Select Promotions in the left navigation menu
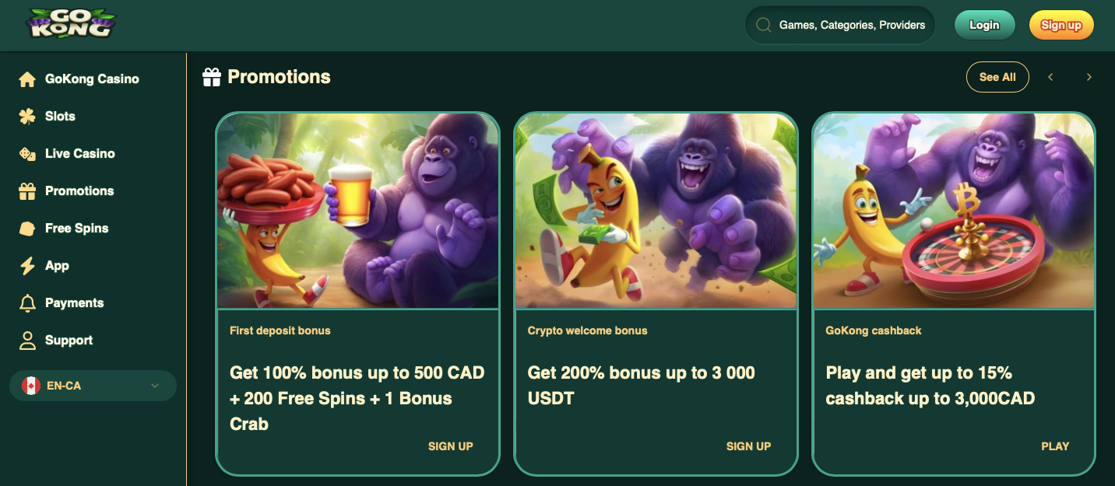 pos(80,191)
